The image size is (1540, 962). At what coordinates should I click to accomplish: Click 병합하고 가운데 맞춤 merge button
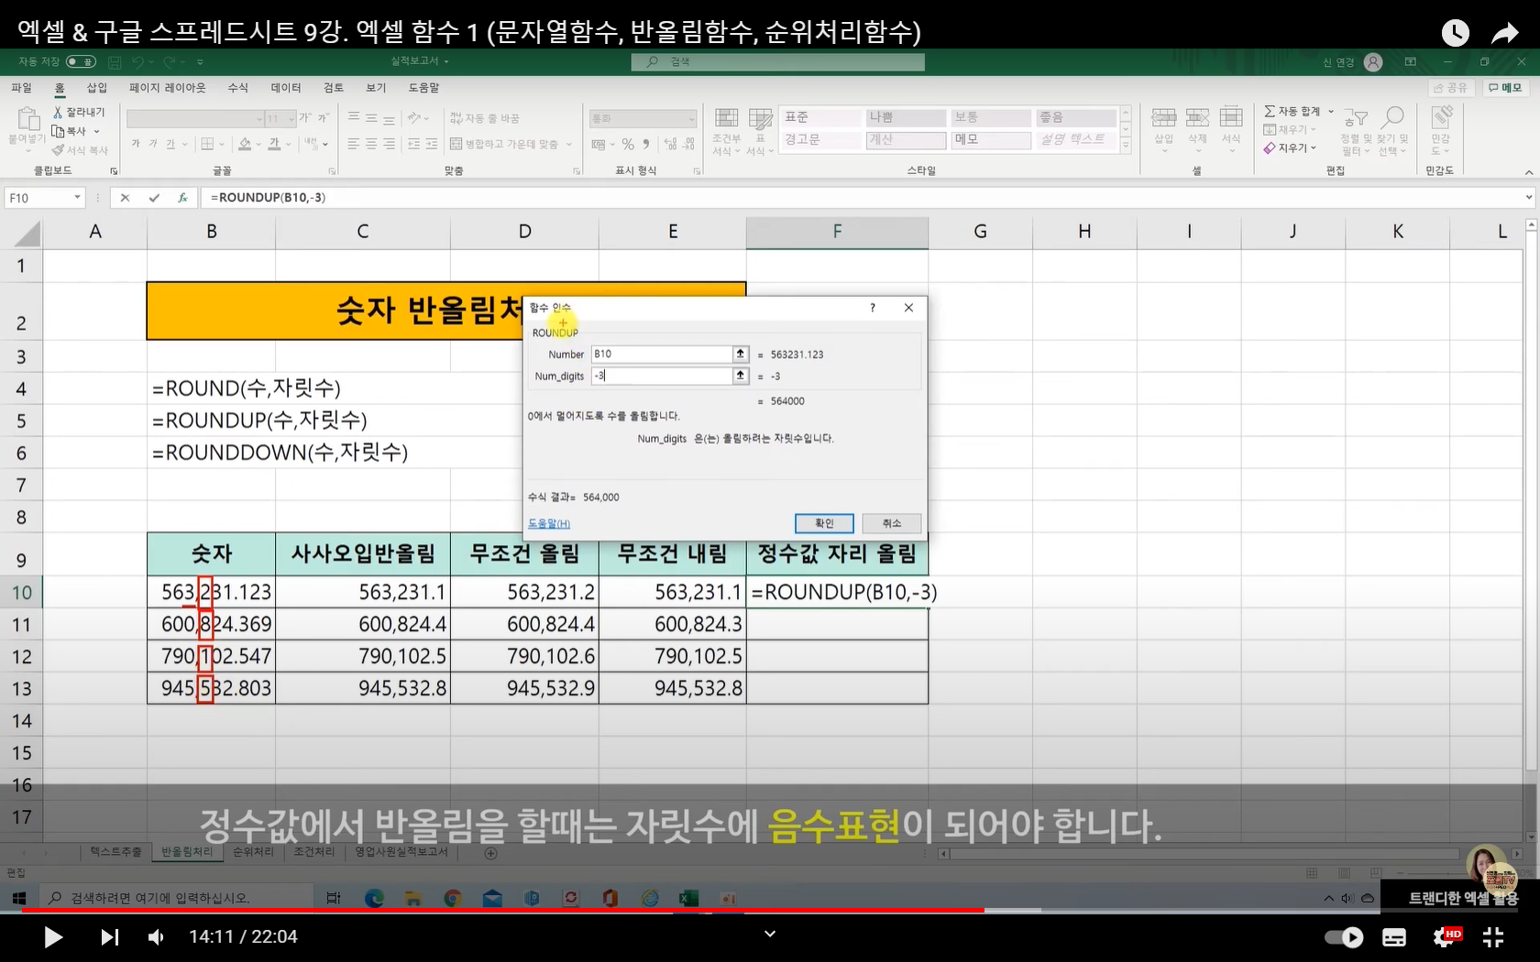point(504,144)
